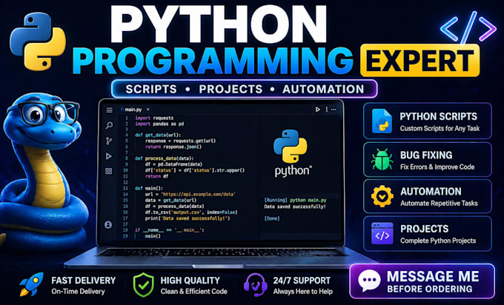
Task: Click SCRIPTS in the glowing pill bar
Action: 151,89
